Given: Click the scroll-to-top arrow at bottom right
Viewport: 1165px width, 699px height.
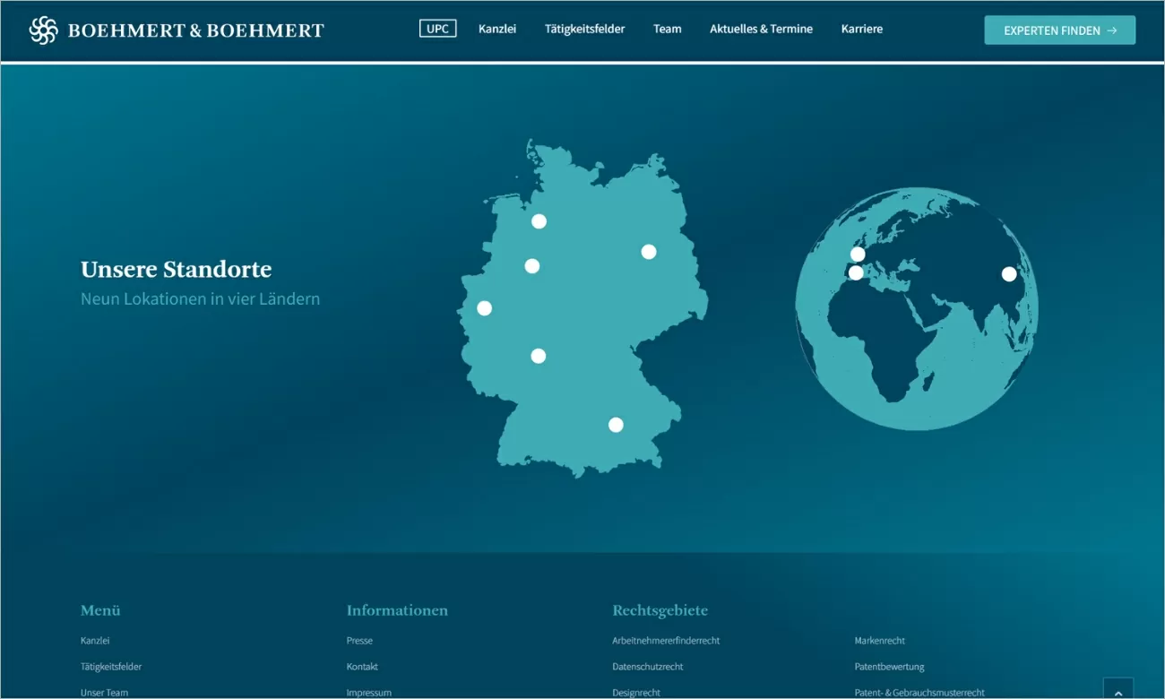Looking at the screenshot, I should [1118, 690].
